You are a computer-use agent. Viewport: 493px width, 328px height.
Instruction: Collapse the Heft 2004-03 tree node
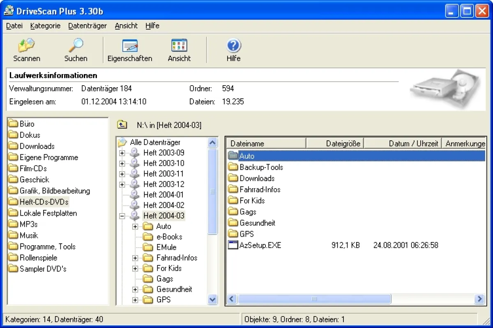[122, 216]
